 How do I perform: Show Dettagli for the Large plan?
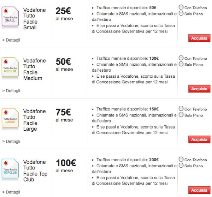click(11, 141)
